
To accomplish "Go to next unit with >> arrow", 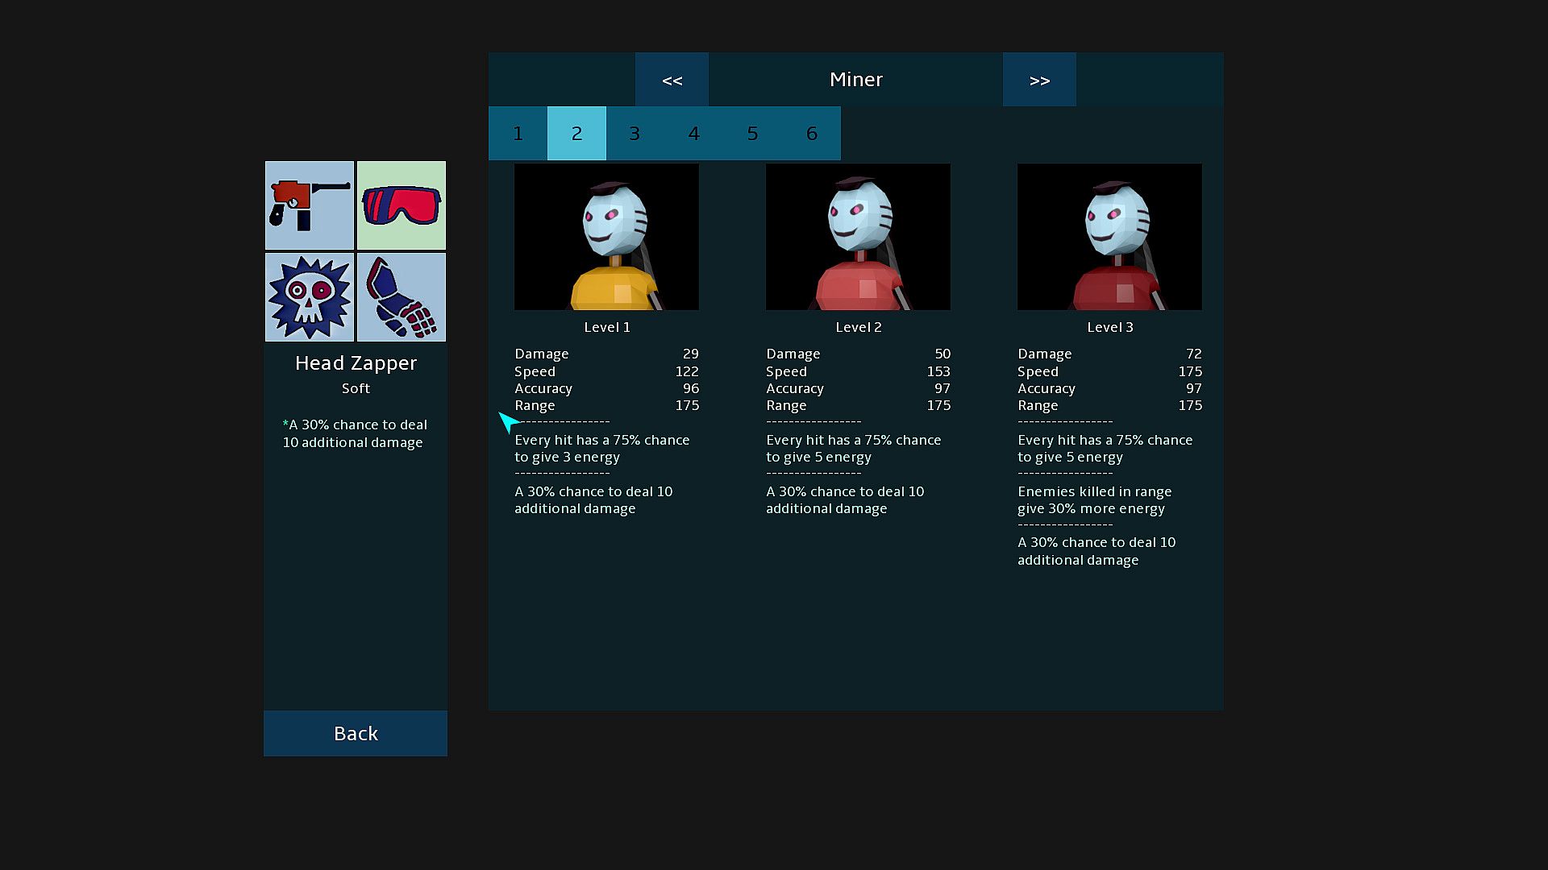I will coord(1039,80).
